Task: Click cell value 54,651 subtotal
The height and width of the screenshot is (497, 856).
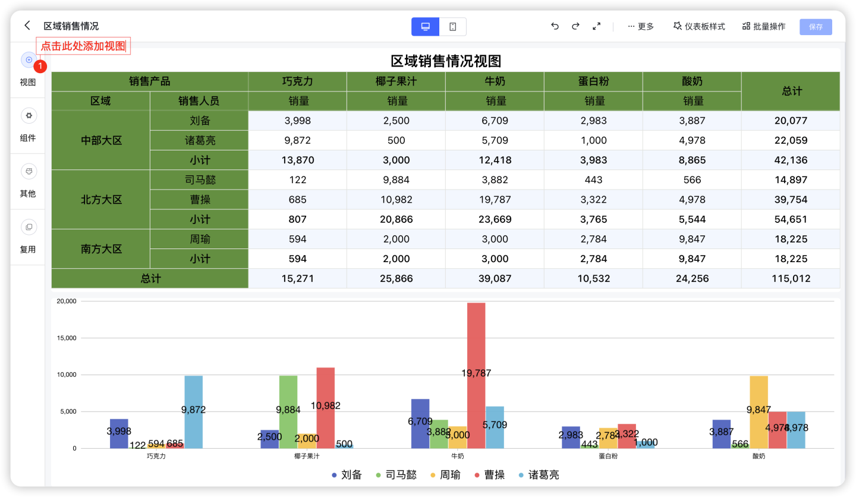Action: (x=791, y=219)
